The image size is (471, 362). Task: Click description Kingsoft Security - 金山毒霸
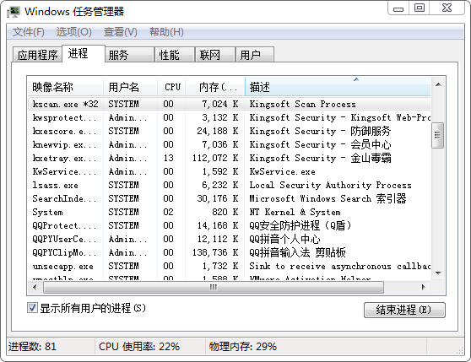320,158
